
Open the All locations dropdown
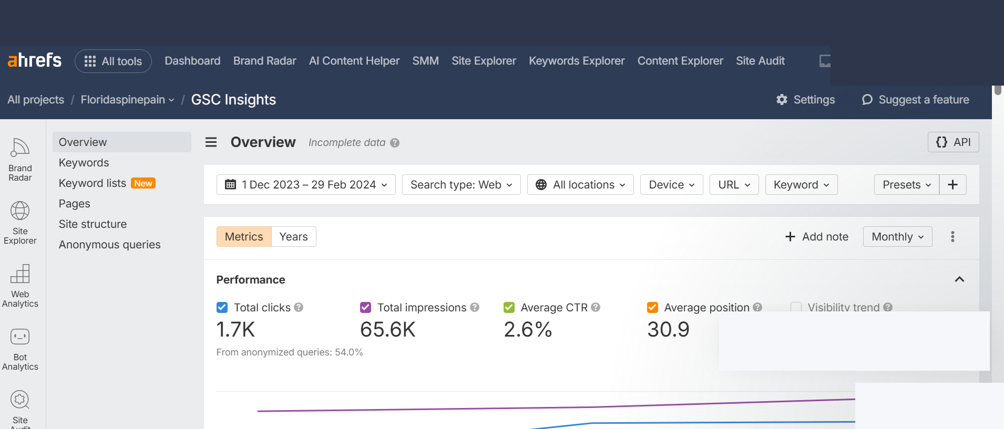(x=580, y=185)
